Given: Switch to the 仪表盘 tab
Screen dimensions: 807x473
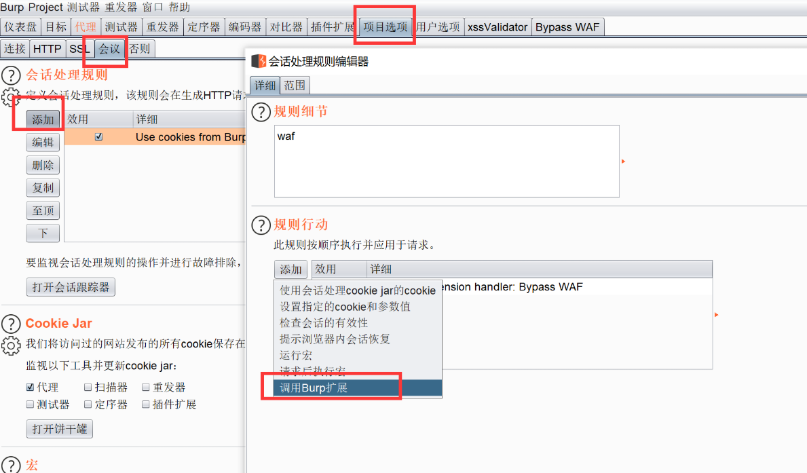Looking at the screenshot, I should pyautogui.click(x=20, y=26).
